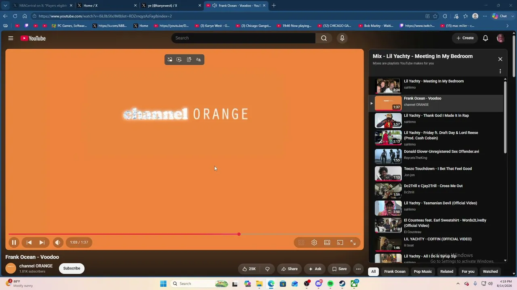This screenshot has height=290, width=517.
Task: Open Teezo Touchdown - I Bet That Feel Good
Action: (x=436, y=173)
